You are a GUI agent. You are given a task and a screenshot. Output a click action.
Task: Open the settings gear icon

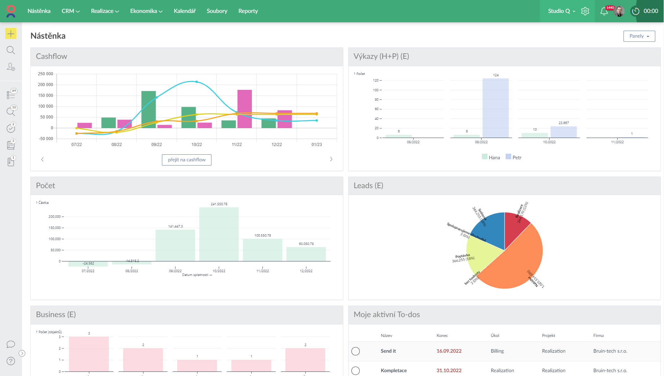tap(585, 11)
